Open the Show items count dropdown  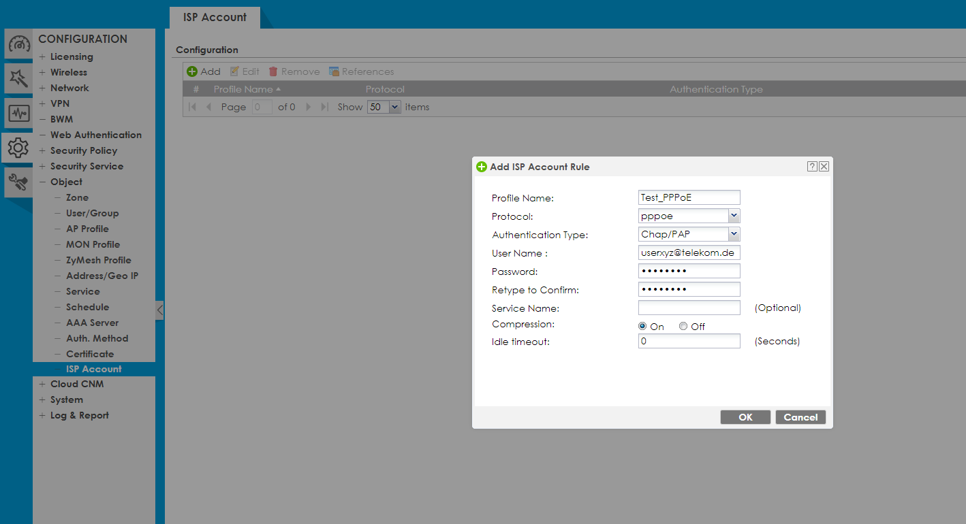click(395, 106)
